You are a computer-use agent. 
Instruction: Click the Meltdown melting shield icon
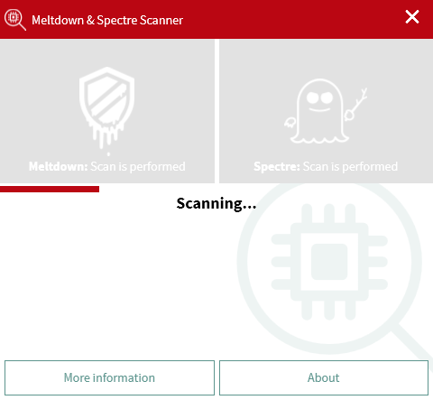tap(106, 110)
